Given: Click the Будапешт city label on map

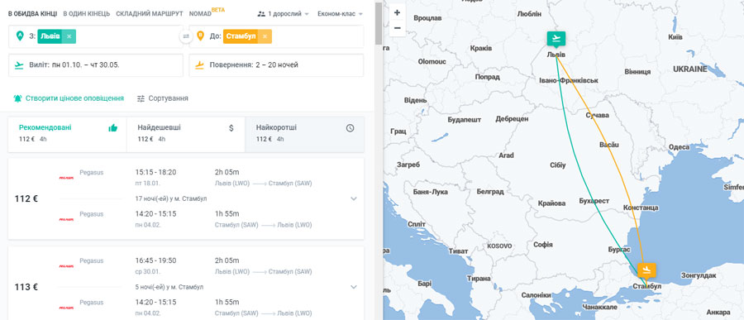Looking at the screenshot, I should pos(465,120).
